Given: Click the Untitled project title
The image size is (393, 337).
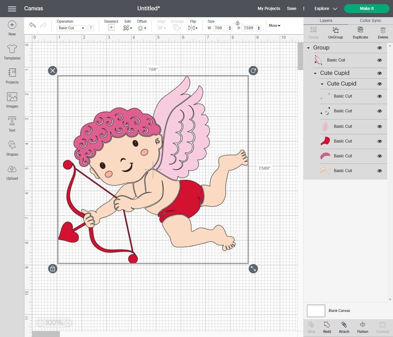Looking at the screenshot, I should click(148, 8).
